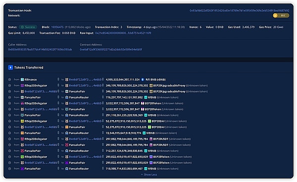297x182 pixels.
Task: Open the transaction hash link
Action: 240,10
